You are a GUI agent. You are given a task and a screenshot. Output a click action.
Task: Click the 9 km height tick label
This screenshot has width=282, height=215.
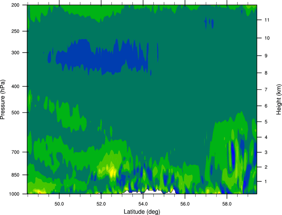(x=266, y=56)
